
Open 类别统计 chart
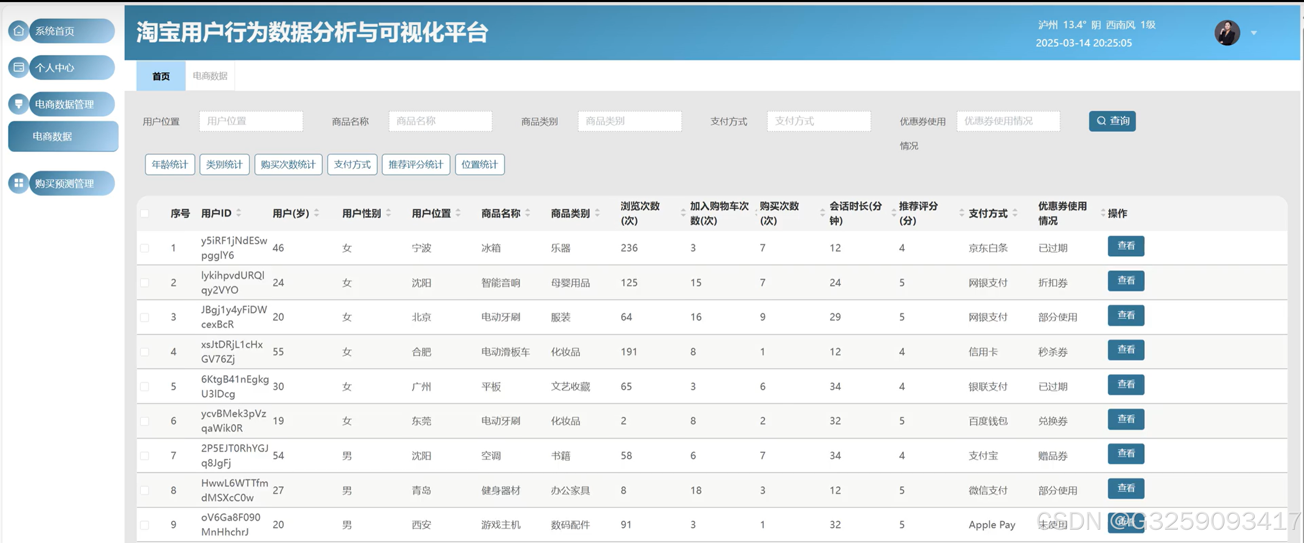tap(224, 164)
